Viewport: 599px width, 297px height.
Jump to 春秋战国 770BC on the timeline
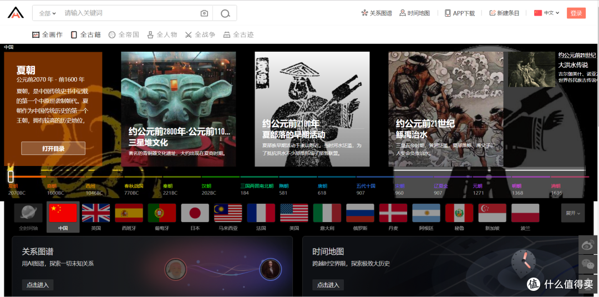(134, 189)
